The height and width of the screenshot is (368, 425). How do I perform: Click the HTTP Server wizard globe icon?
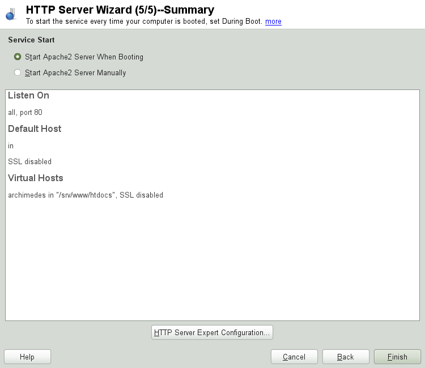(11, 14)
